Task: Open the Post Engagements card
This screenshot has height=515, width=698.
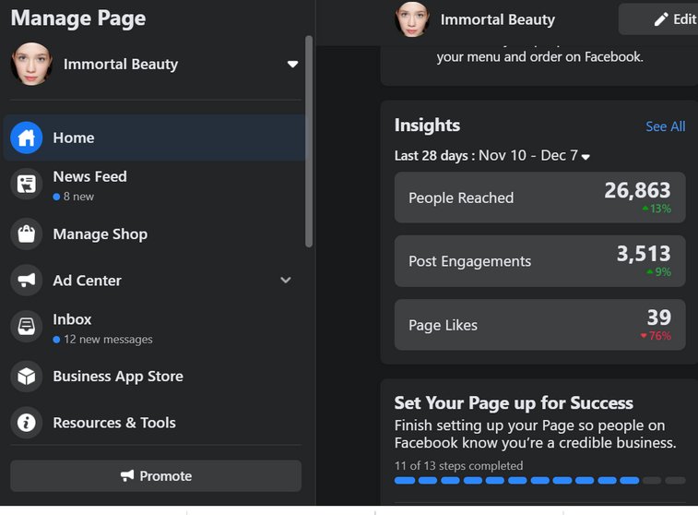Action: coord(540,261)
